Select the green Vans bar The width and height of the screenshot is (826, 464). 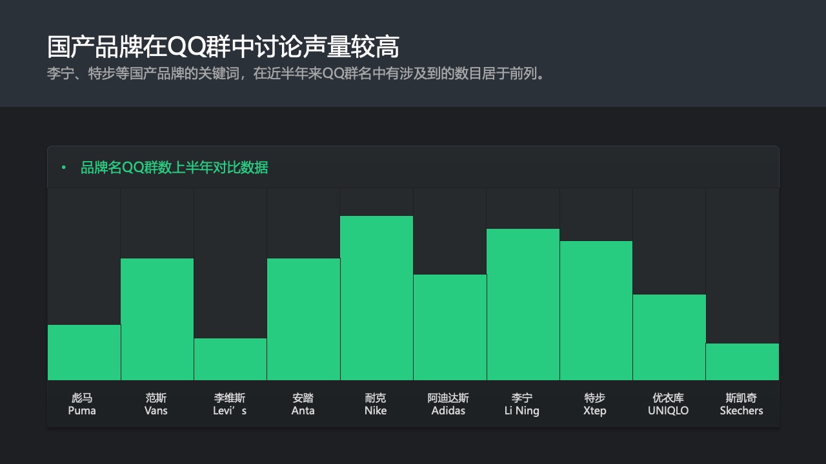pos(157,320)
